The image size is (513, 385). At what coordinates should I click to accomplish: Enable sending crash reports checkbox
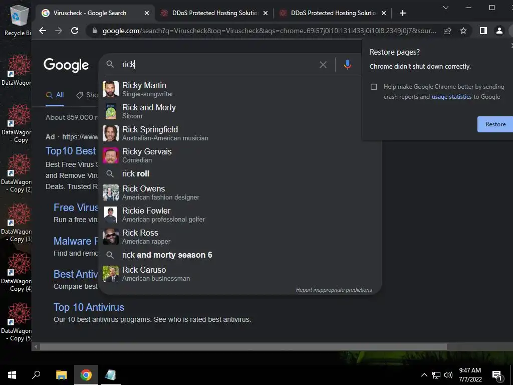(374, 87)
